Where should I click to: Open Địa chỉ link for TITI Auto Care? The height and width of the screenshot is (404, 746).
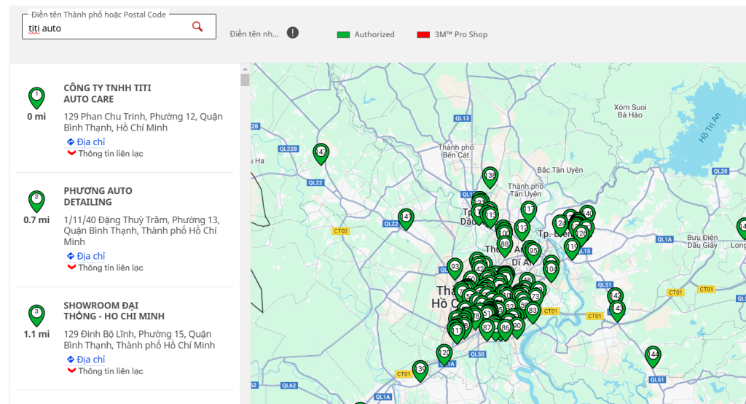tap(90, 142)
